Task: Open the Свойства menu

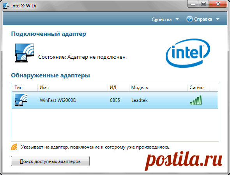Action: [162, 19]
